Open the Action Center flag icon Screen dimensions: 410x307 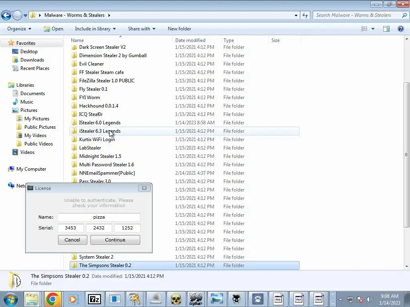(x=360, y=299)
